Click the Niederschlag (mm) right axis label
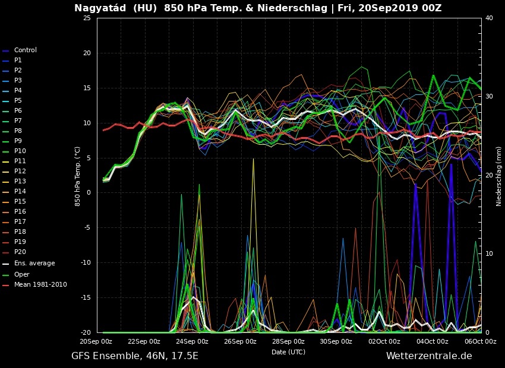The image size is (505, 368). click(499, 176)
